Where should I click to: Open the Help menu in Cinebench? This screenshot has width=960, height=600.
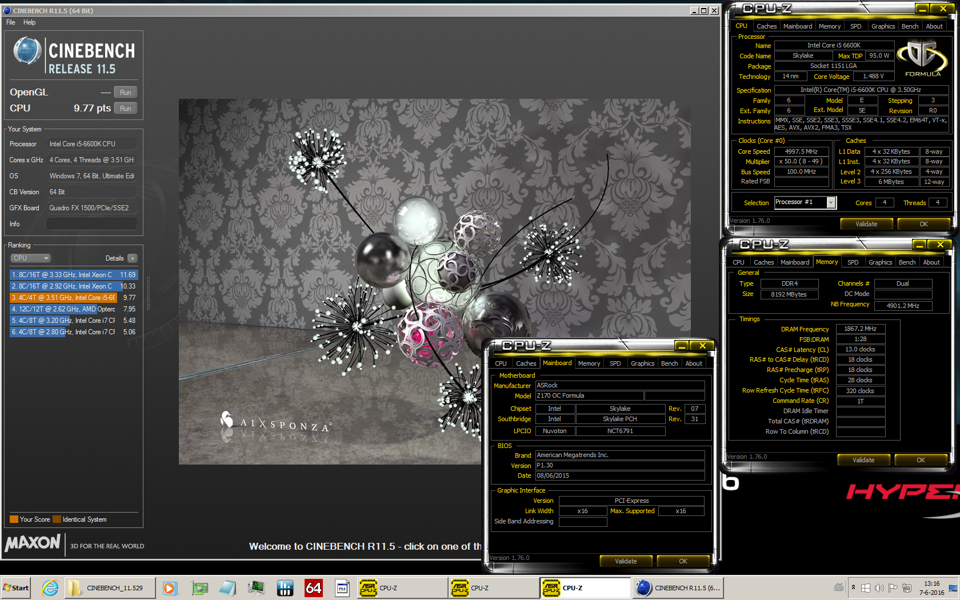29,22
